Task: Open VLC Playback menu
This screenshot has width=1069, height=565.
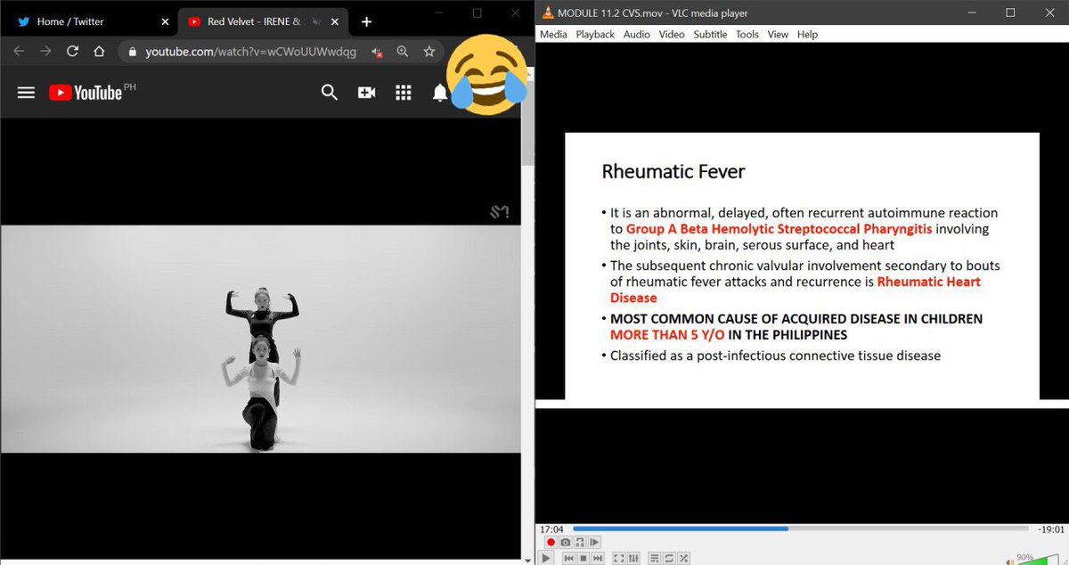Action: coord(595,34)
